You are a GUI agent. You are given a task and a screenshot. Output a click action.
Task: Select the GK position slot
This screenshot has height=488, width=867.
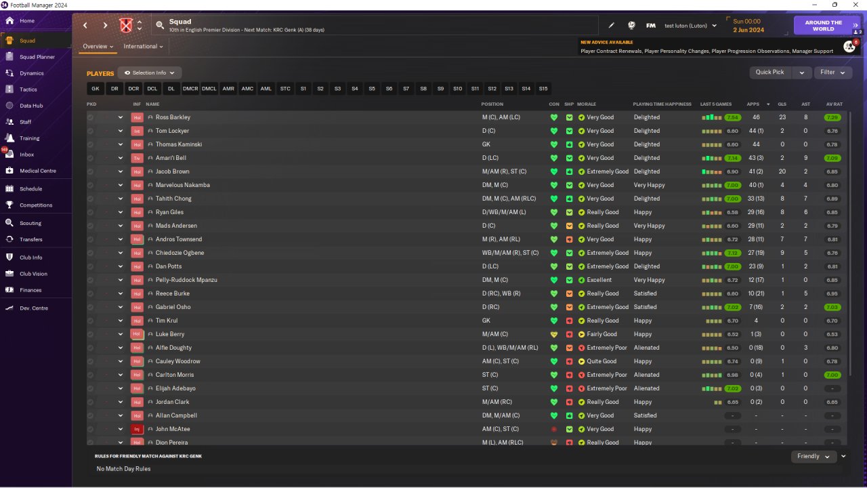coord(96,89)
